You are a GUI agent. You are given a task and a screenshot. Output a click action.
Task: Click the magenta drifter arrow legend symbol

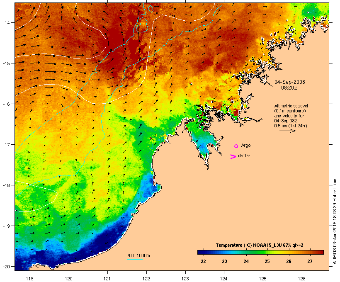click(x=233, y=157)
